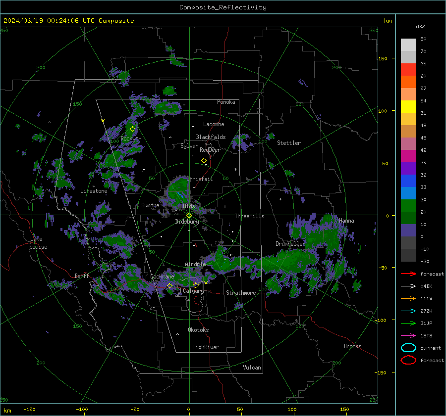Image resolution: width=446 pixels, height=416 pixels.
Task: Click the Sylvan label
Action: (x=189, y=146)
